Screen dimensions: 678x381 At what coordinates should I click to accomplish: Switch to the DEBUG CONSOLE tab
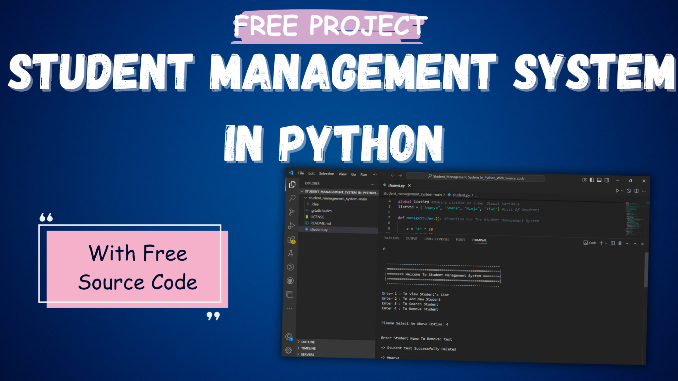(x=437, y=239)
